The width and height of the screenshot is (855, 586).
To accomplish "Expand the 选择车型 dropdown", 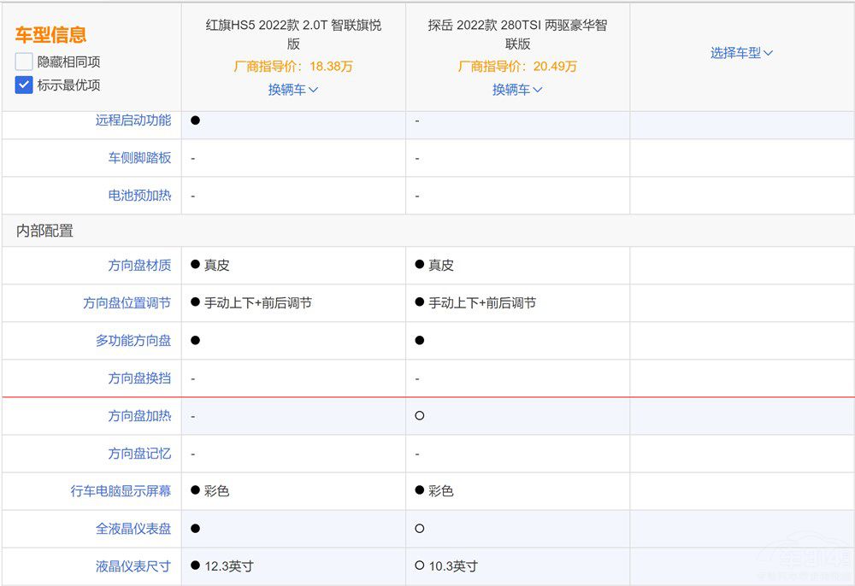I will 741,53.
